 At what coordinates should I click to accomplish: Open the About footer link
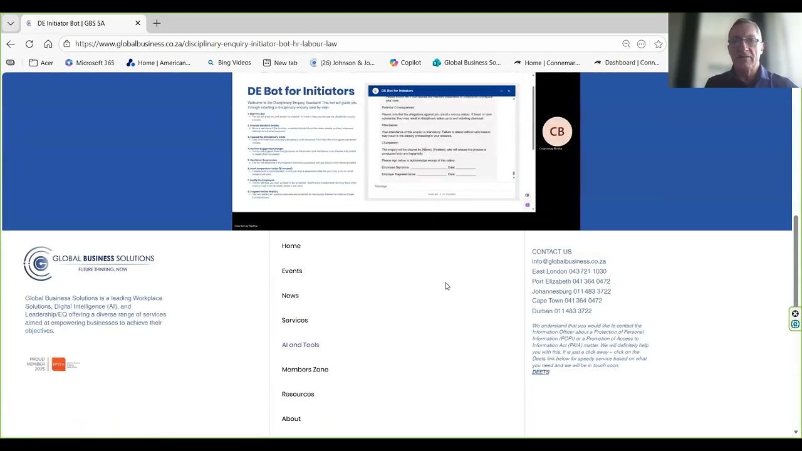tap(291, 419)
